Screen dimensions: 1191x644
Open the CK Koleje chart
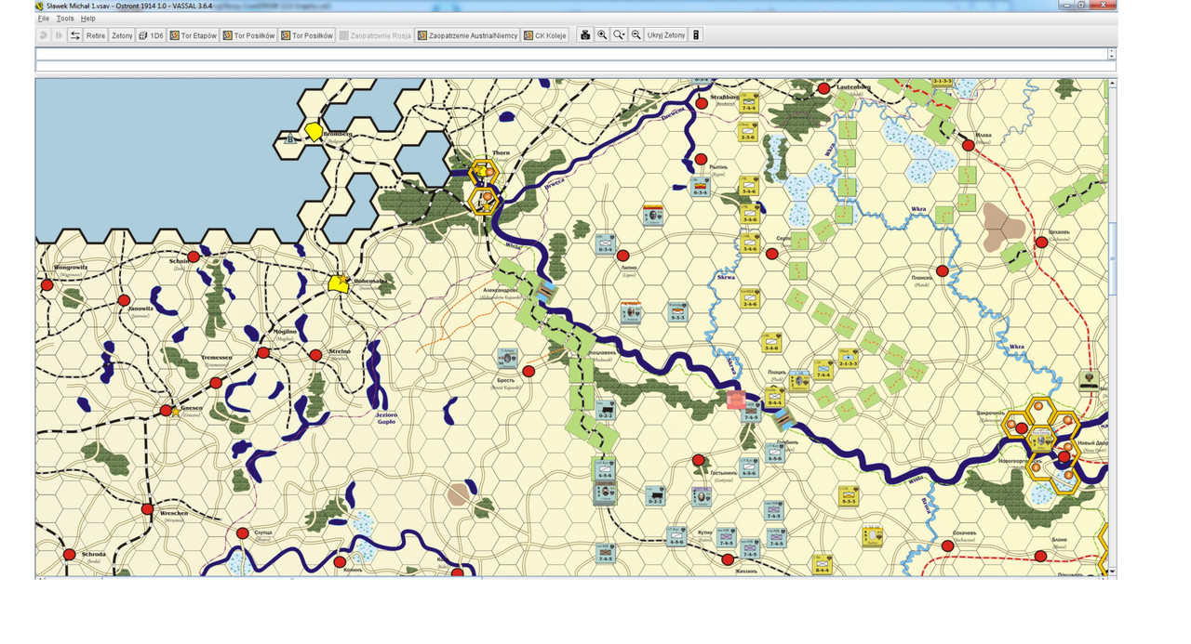coord(545,35)
